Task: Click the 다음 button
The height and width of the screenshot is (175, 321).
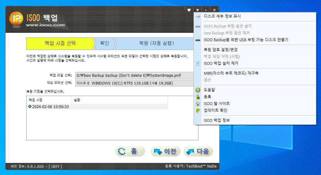Action: (x=198, y=151)
